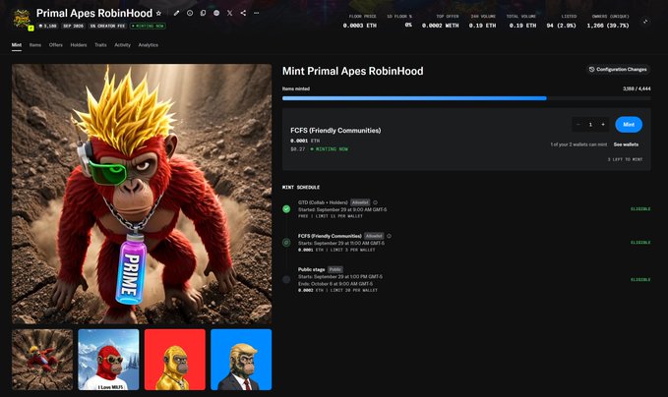Click the 3,188 items count badge
Viewport: 668px width, 397px height.
(x=47, y=26)
